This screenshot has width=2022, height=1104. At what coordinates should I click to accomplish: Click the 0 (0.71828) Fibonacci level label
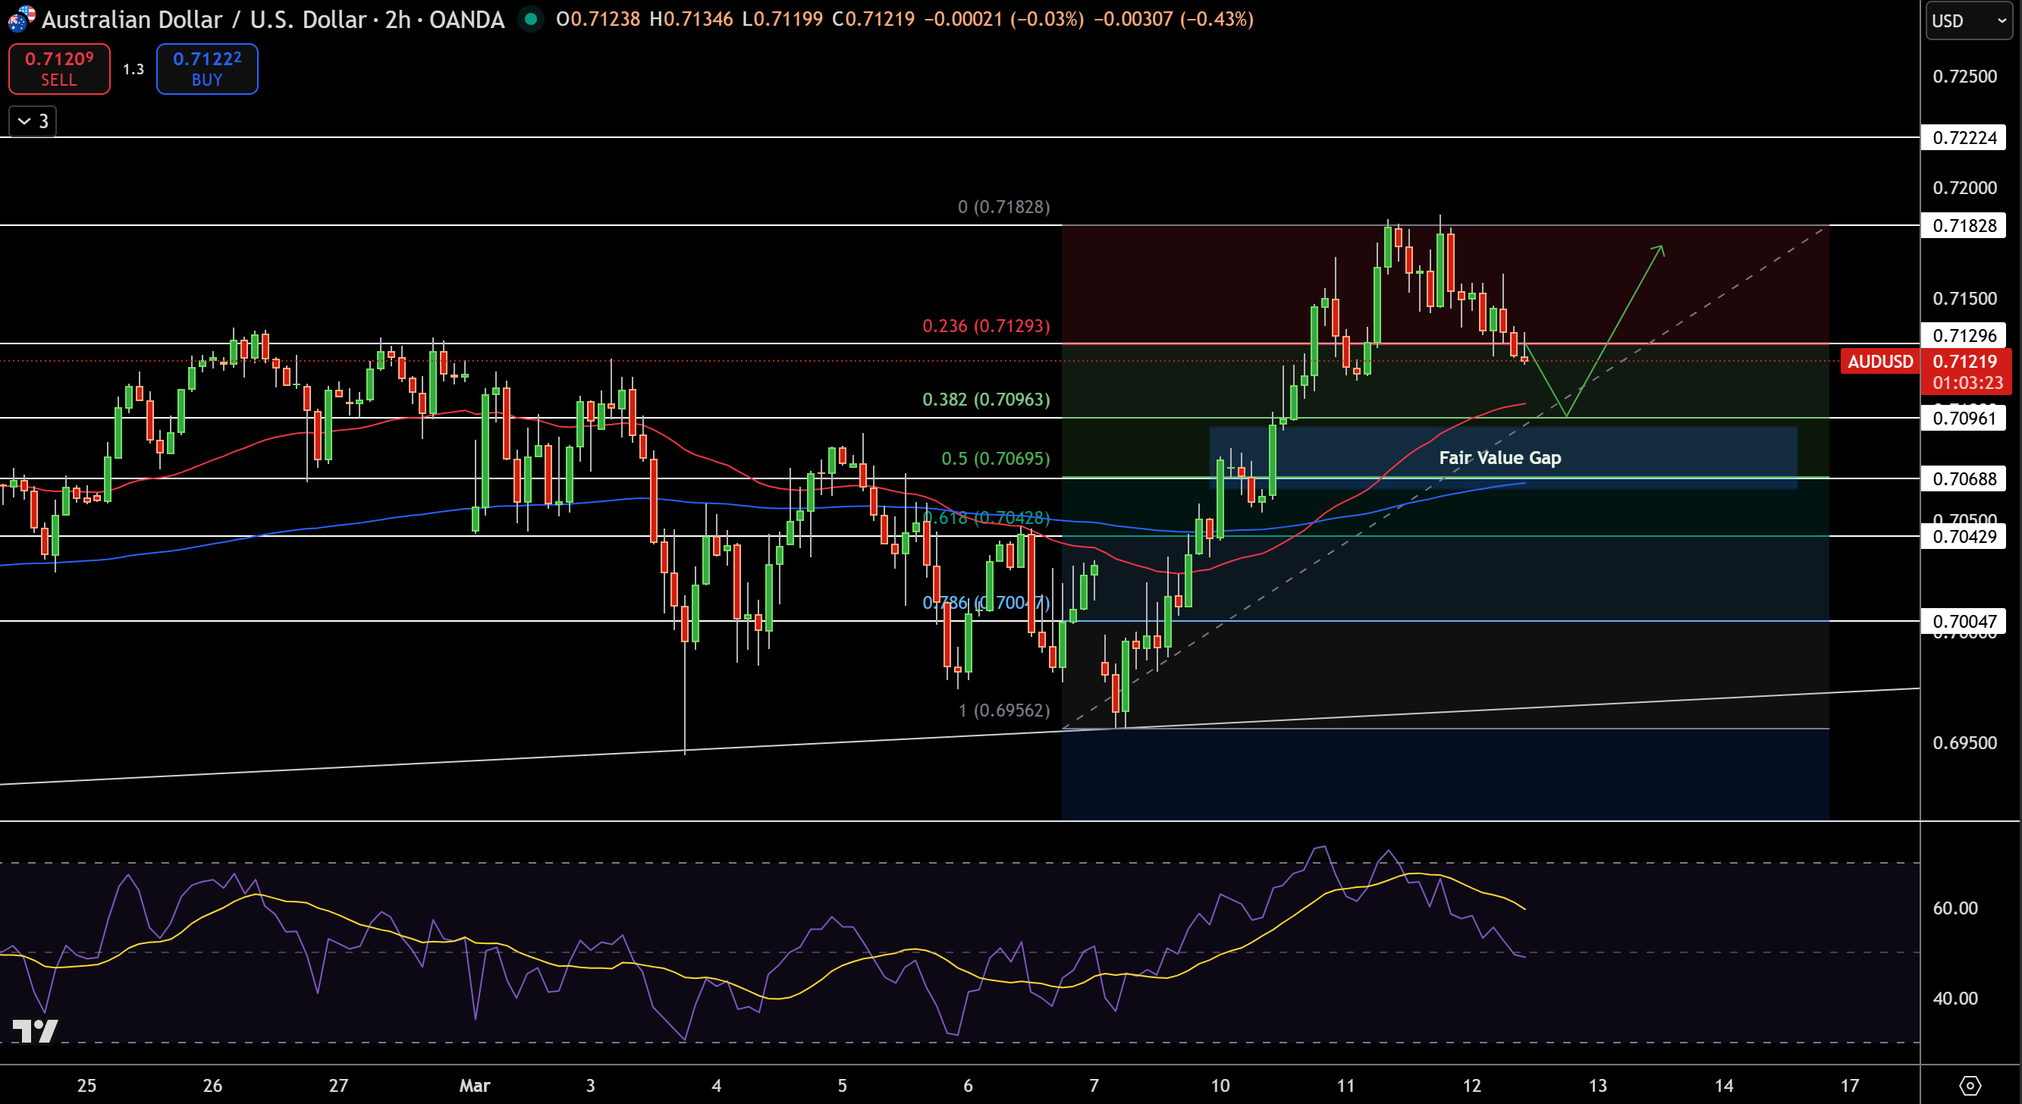[x=1003, y=206]
